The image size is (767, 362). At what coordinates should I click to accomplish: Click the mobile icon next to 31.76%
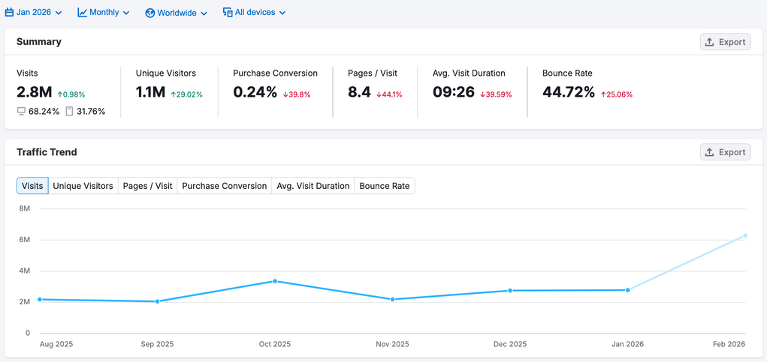click(69, 112)
